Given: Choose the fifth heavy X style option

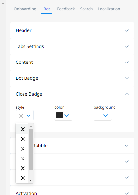Looking at the screenshot, I should (23, 168).
